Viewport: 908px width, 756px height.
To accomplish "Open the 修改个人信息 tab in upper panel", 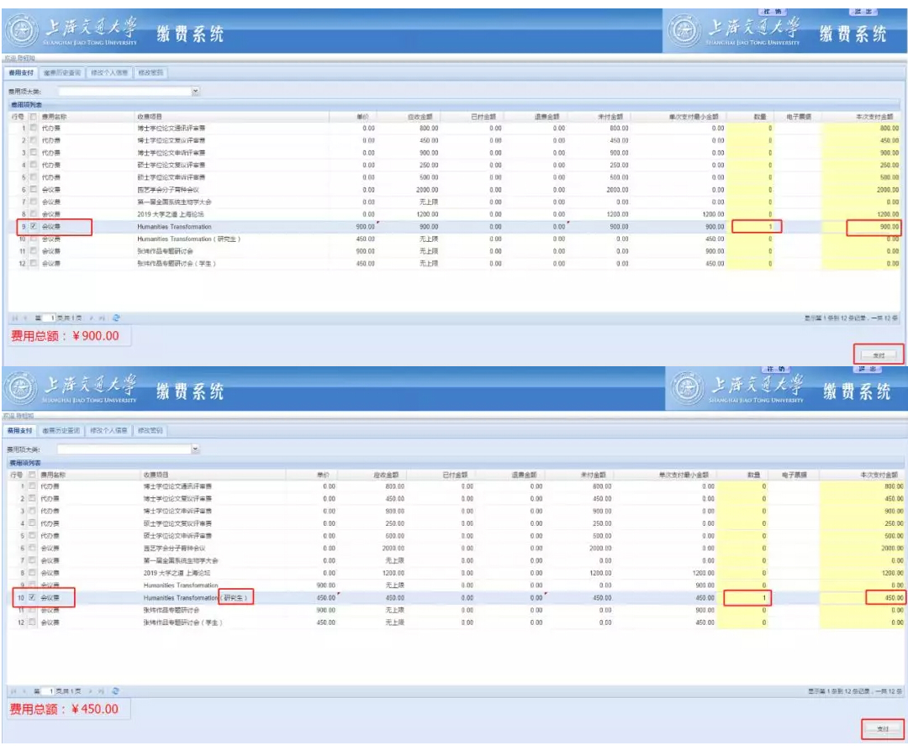I will click(109, 73).
